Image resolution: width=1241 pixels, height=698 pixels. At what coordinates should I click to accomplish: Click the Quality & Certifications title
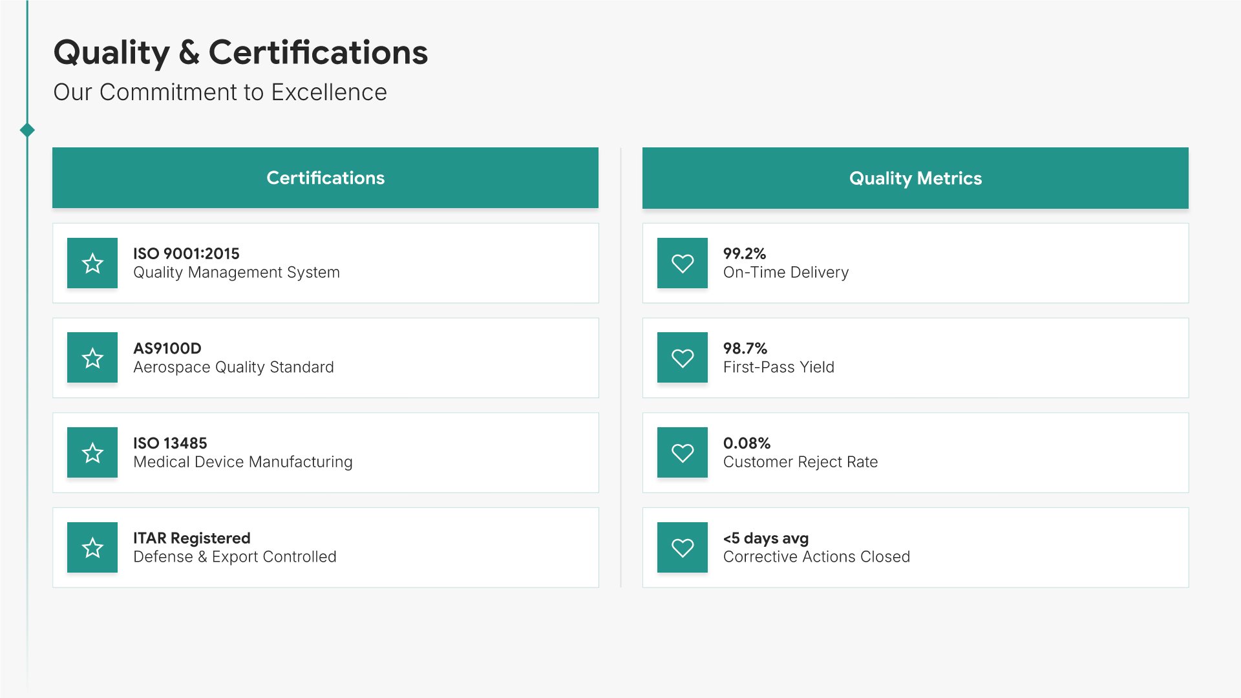coord(240,52)
